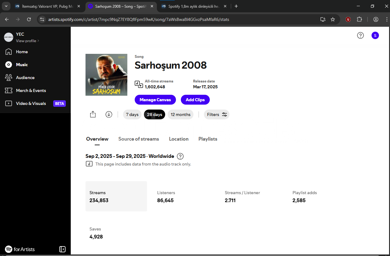Select the 28 days time range
The image size is (390, 256).
point(154,114)
